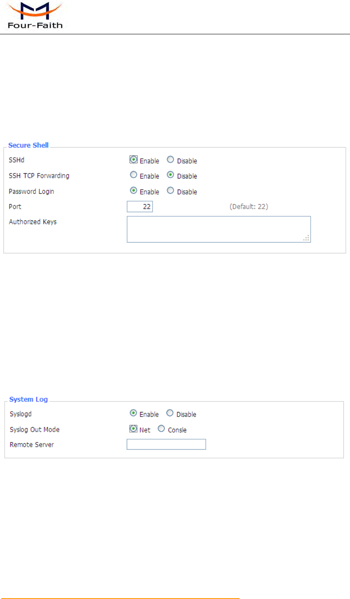350x599 pixels.
Task: Click the SSH TCP Forwarding label
Action: pyautogui.click(x=39, y=176)
